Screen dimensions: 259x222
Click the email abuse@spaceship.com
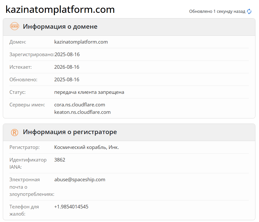(80, 180)
